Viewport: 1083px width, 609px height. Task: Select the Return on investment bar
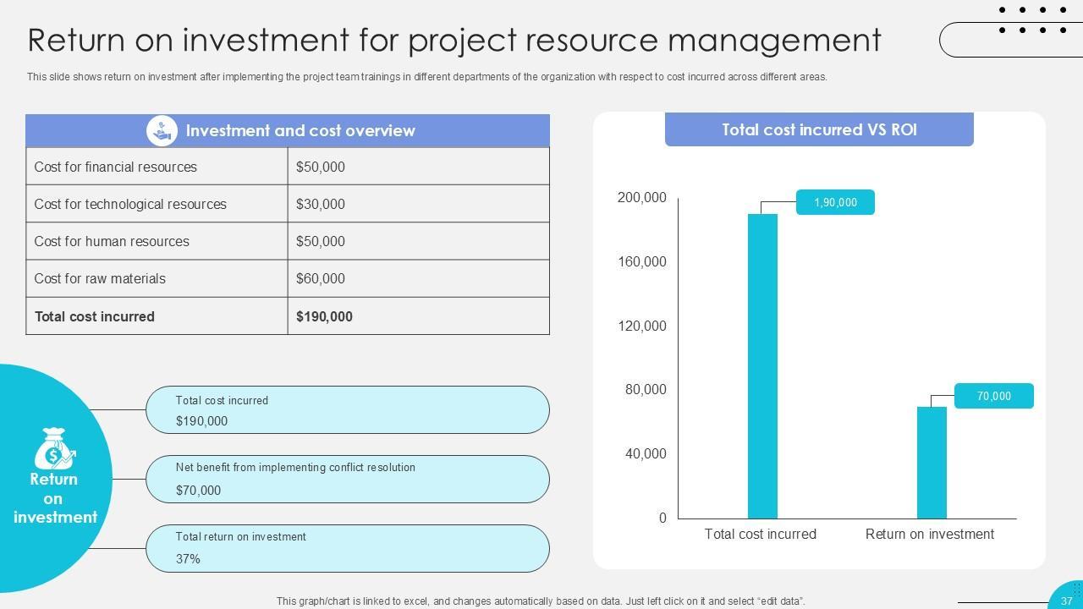point(932,462)
